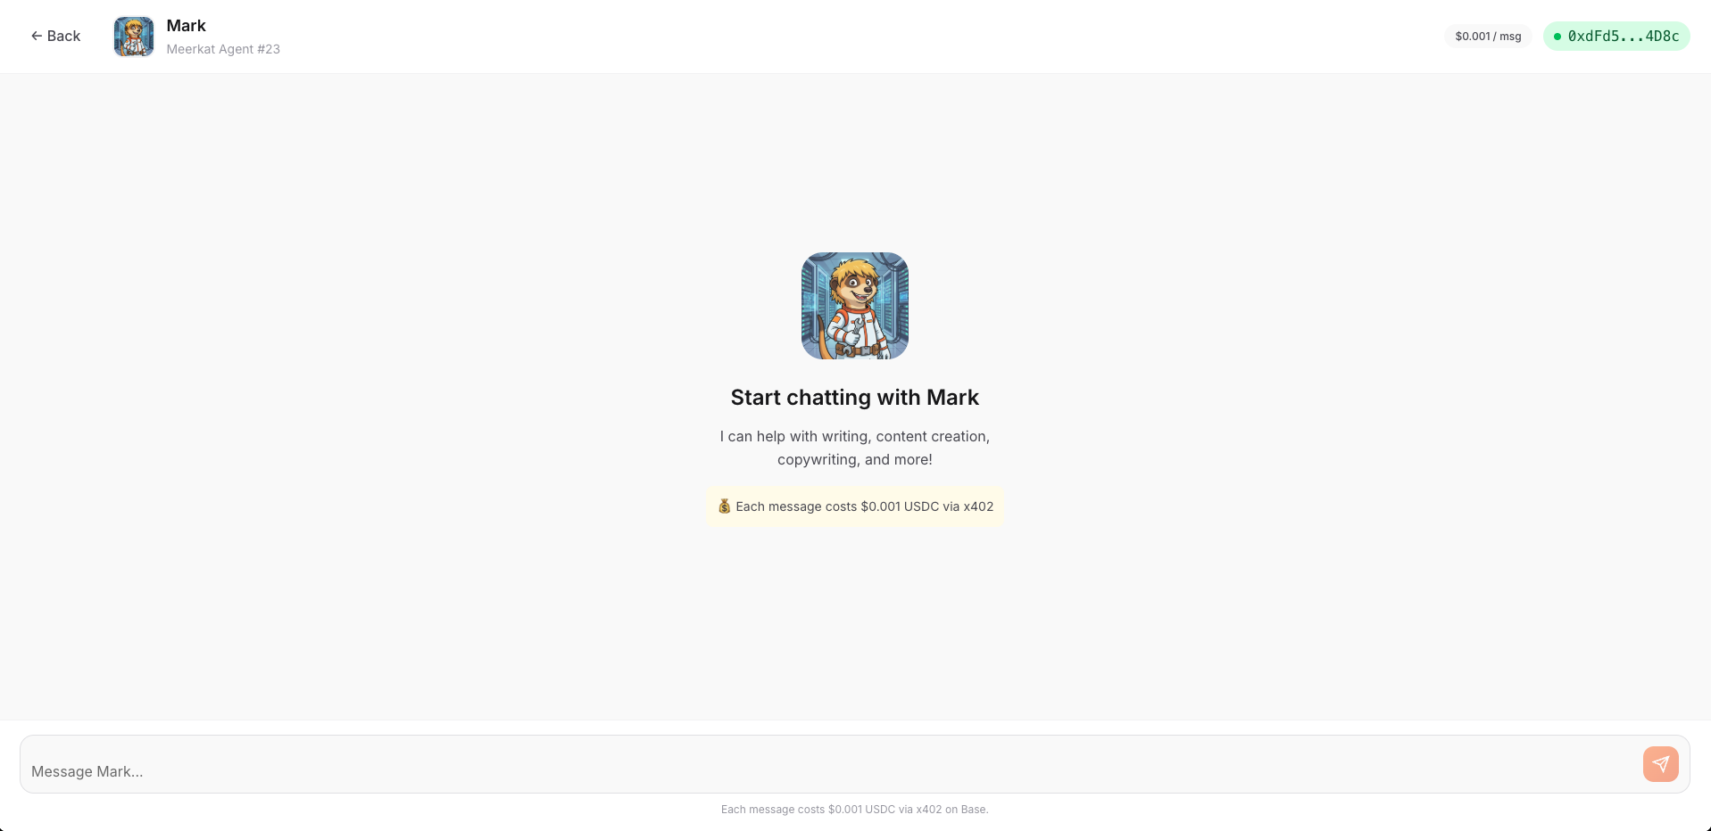Viewport: 1711px width, 831px height.
Task: Click the large Mark meerkat avatar
Action: click(855, 306)
